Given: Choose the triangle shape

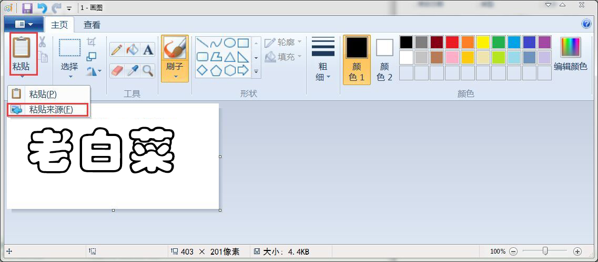Looking at the screenshot, I should coord(230,57).
